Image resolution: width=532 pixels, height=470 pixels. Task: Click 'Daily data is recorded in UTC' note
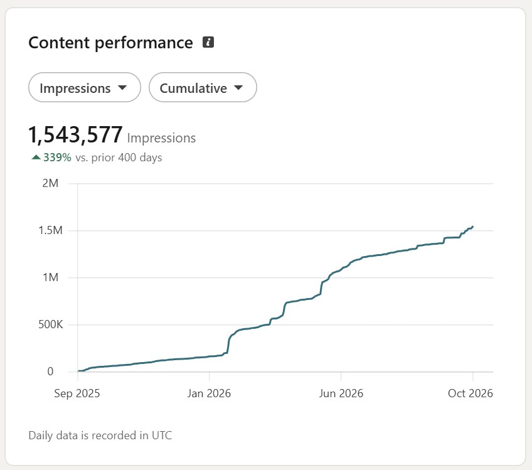(100, 435)
